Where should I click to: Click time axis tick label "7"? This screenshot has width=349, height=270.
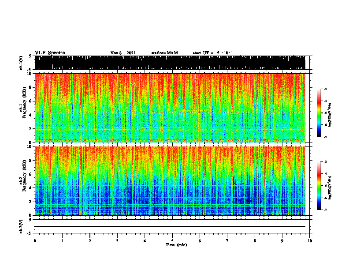[x=227, y=241]
